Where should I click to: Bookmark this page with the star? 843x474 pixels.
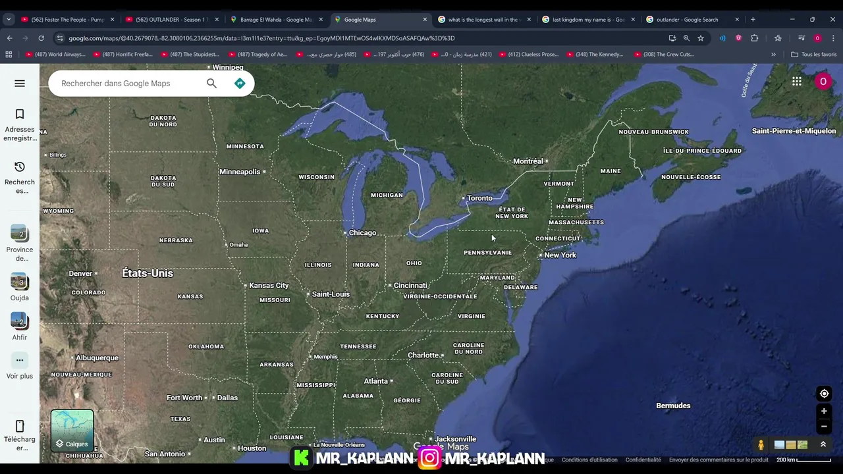(x=701, y=38)
